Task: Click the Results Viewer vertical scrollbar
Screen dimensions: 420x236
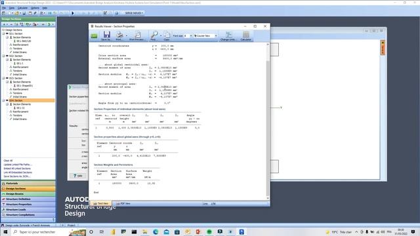Action: coord(268,128)
